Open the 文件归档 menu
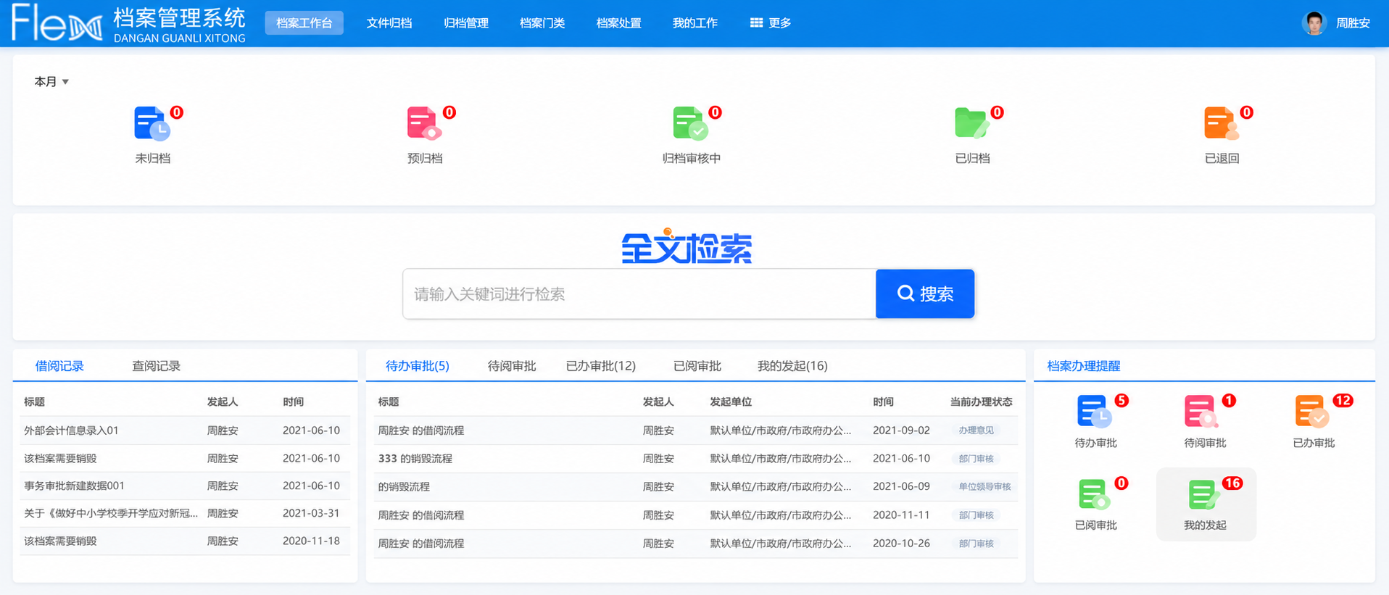Image resolution: width=1389 pixels, height=595 pixels. pyautogui.click(x=389, y=23)
